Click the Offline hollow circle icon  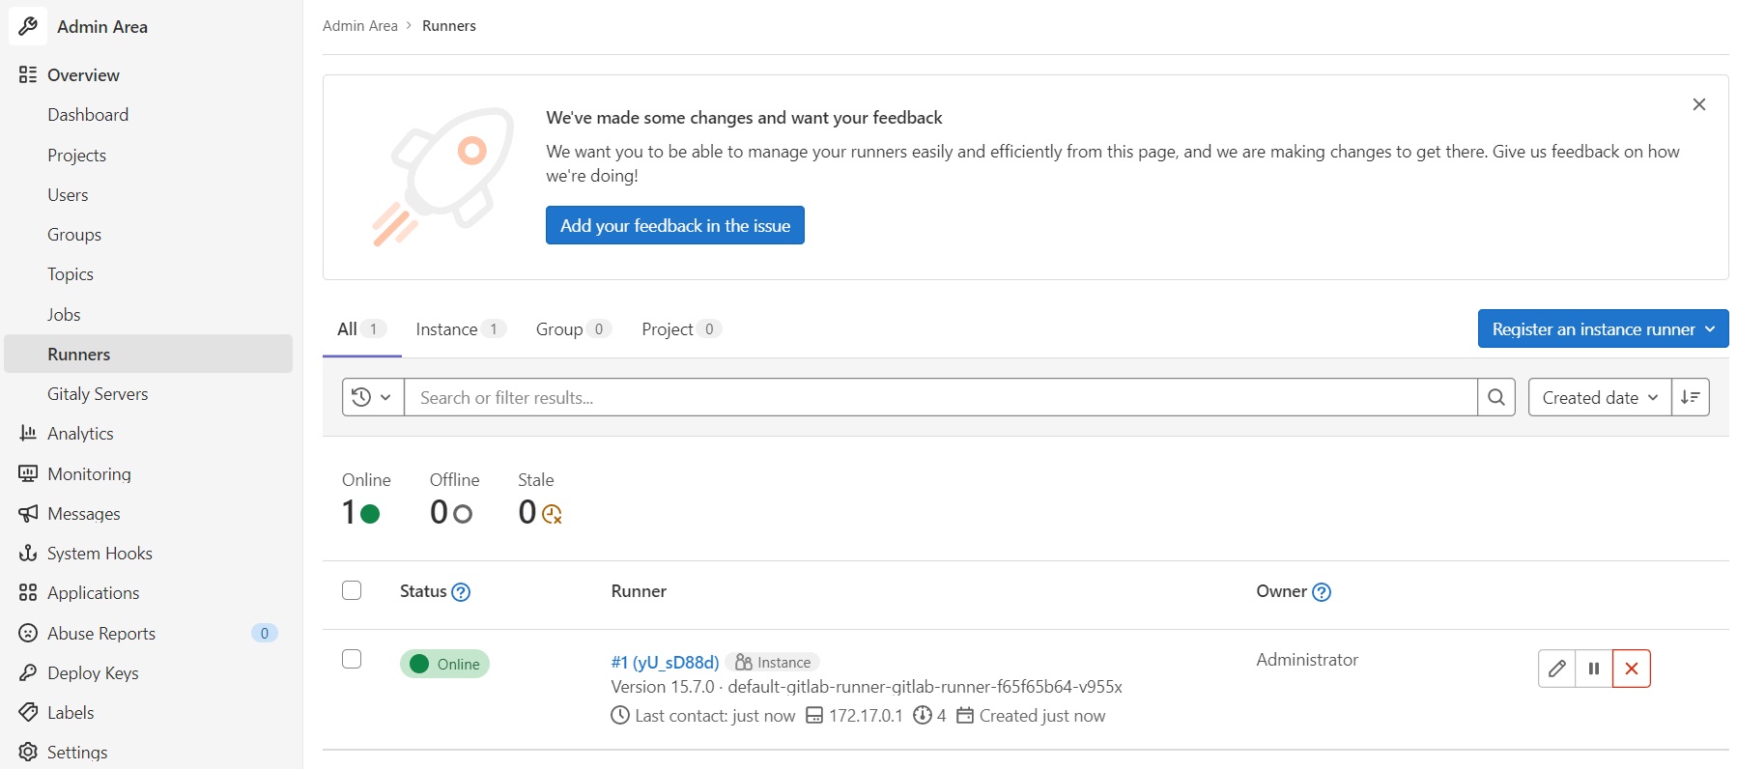tap(463, 514)
